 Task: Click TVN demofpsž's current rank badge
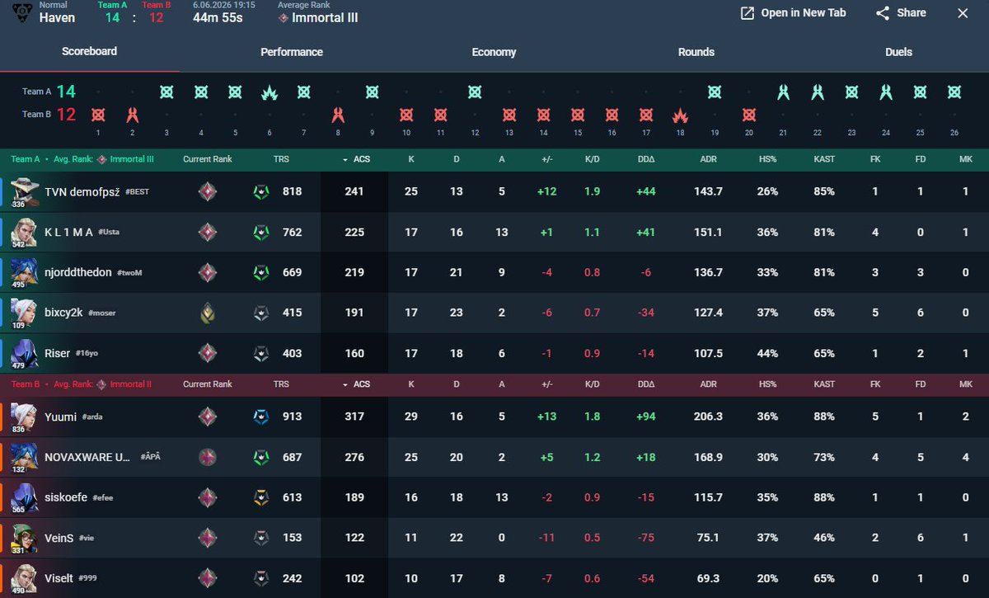(x=208, y=191)
